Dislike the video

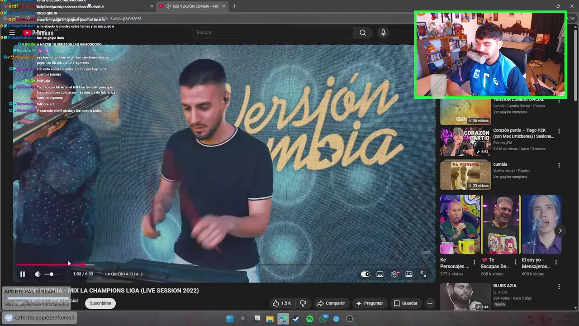point(303,303)
